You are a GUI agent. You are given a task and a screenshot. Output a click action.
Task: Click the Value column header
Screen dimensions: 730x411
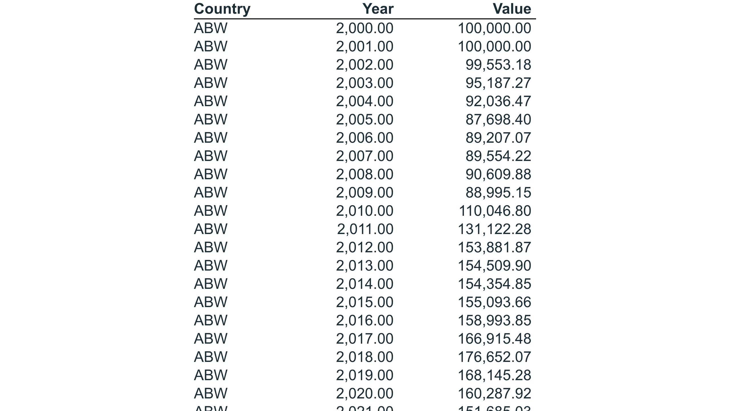click(x=512, y=9)
